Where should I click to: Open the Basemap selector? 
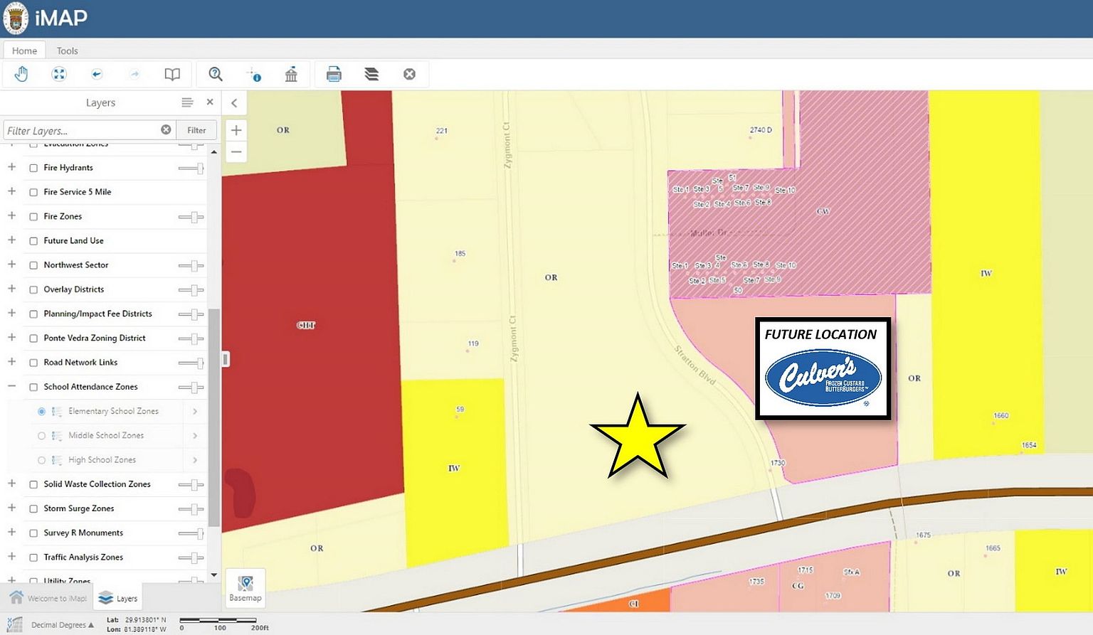coord(245,588)
